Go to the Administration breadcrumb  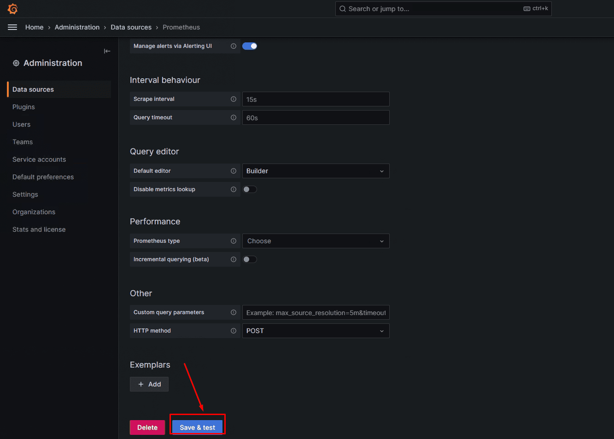(77, 27)
